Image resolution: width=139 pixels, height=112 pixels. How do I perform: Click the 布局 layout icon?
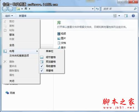[x=5, y=51]
